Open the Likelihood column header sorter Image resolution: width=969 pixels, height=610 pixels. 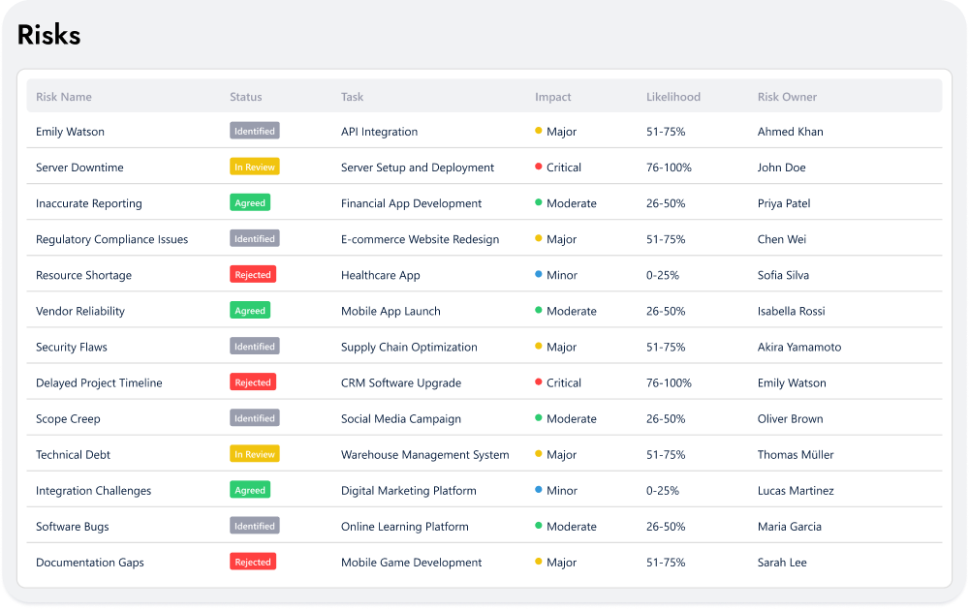(x=672, y=97)
